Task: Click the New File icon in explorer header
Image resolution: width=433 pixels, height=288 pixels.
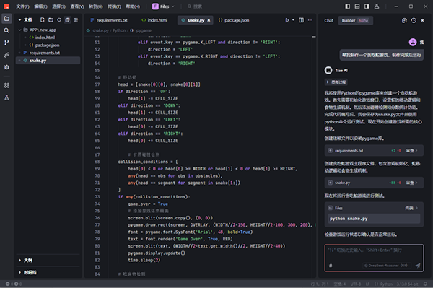Action: pyautogui.click(x=43, y=20)
